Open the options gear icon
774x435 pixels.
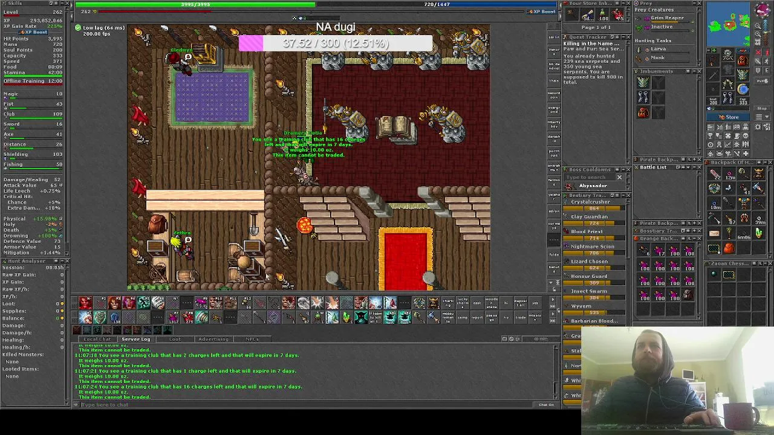pyautogui.click(x=758, y=126)
